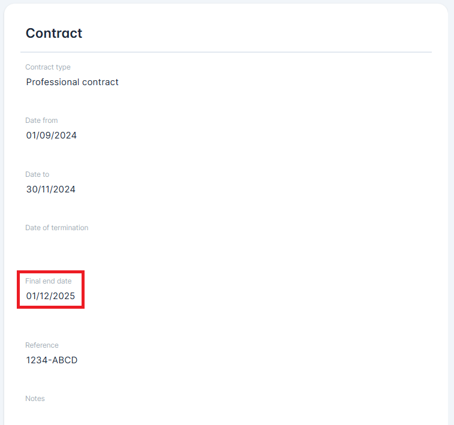
Task: Click the Reference field label
Action: click(42, 345)
